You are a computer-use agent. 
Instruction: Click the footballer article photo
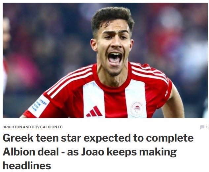point(105,60)
